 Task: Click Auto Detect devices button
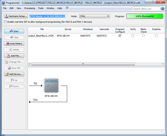point(14,44)
